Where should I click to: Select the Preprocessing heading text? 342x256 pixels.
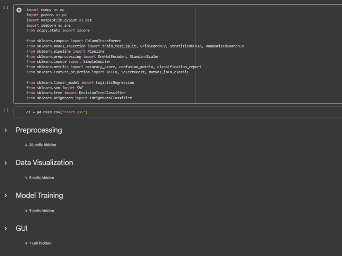pos(39,130)
